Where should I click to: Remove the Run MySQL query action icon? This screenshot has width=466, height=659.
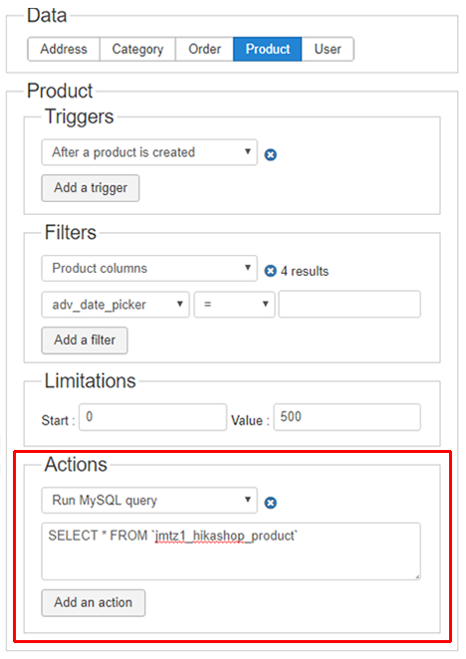(x=271, y=503)
